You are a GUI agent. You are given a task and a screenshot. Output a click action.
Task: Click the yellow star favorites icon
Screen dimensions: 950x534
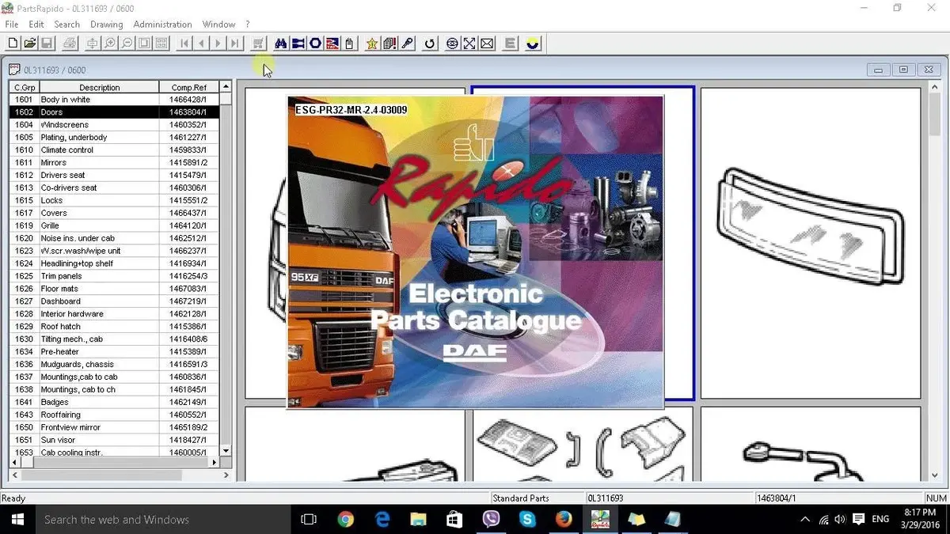click(x=372, y=44)
